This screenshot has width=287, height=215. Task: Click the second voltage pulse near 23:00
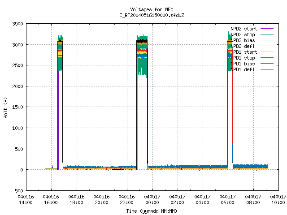(x=142, y=102)
